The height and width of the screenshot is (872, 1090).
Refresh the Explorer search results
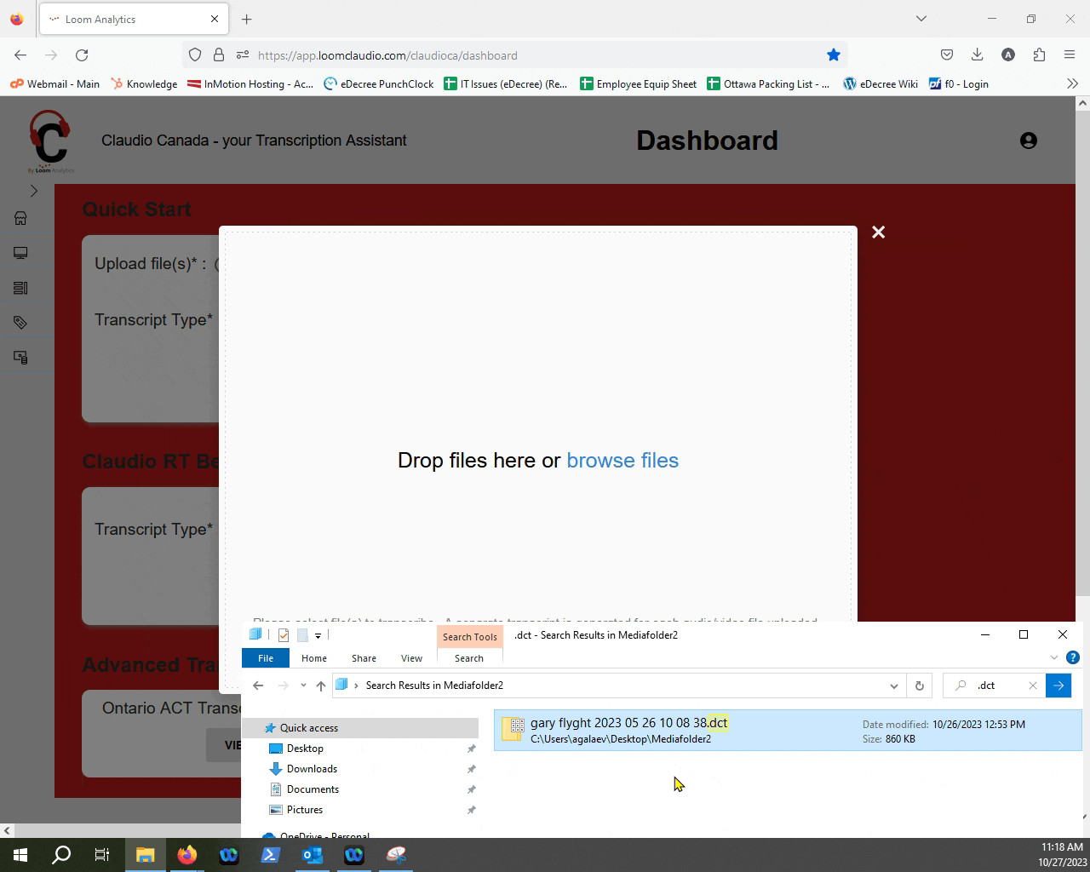point(919,686)
